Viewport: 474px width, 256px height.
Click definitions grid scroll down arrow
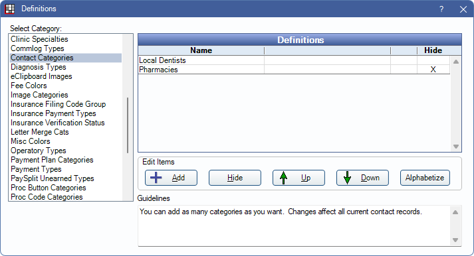(456, 147)
